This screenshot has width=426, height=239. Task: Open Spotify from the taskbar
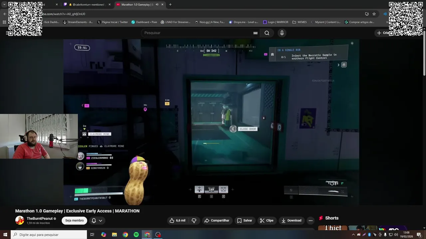coord(136,235)
